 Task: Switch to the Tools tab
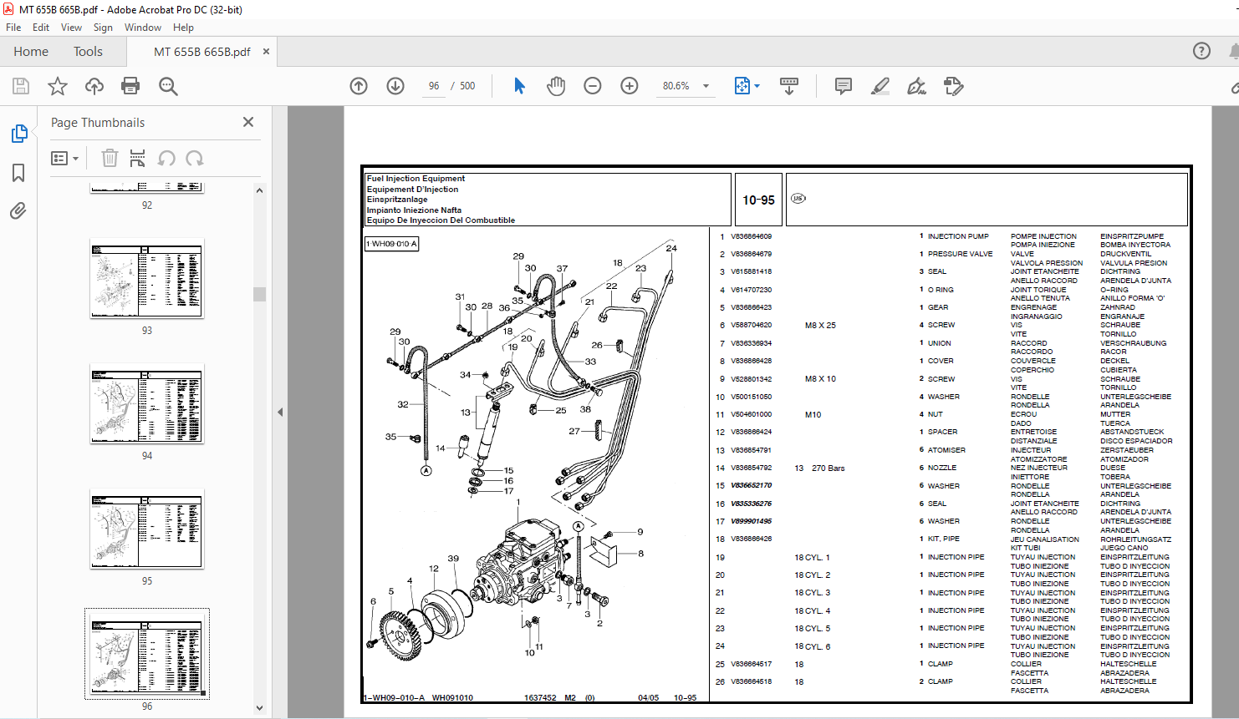click(88, 52)
